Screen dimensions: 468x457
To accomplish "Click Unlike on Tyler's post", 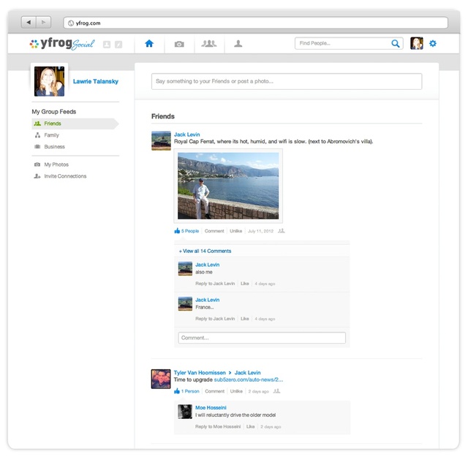I will click(236, 391).
